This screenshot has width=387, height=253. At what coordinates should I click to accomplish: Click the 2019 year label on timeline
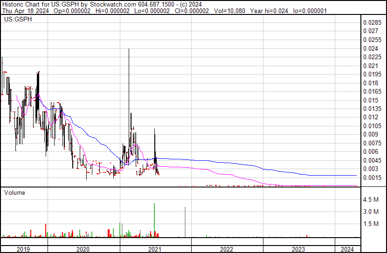[23, 249]
